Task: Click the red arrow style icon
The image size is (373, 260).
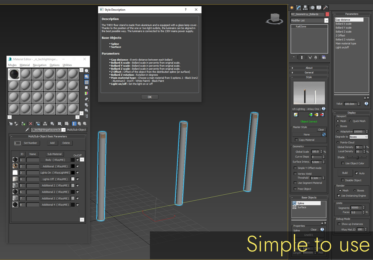Action: tap(322, 115)
